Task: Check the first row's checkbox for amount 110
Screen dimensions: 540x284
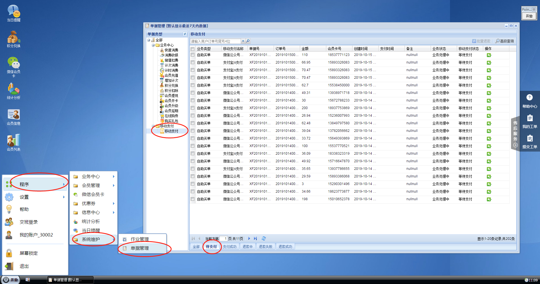Action: tap(193, 55)
